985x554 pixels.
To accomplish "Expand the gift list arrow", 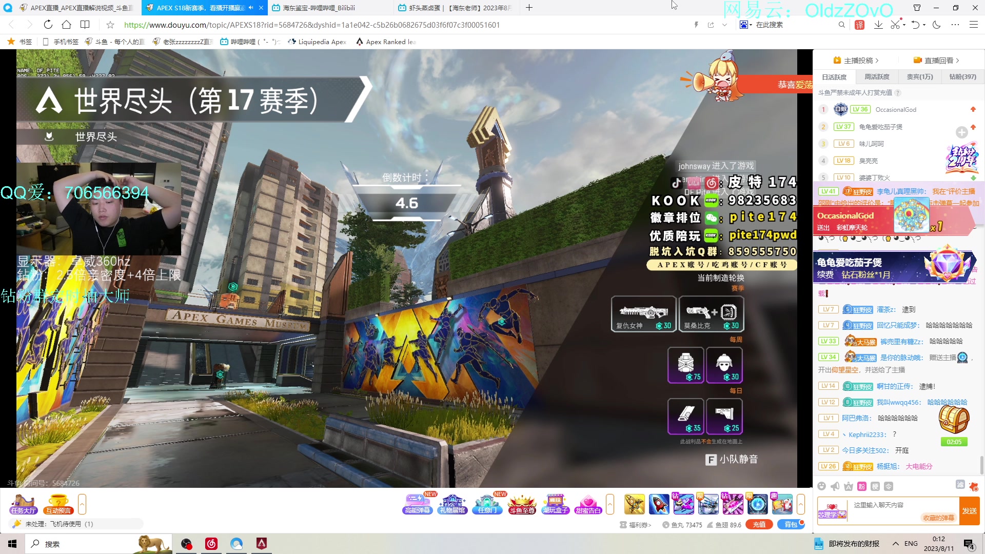I will tap(801, 504).
